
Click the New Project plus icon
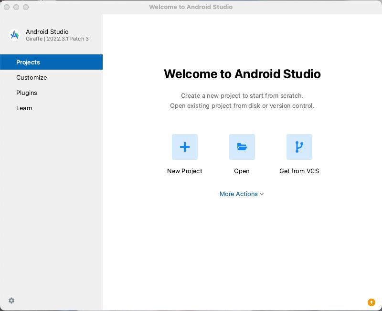185,147
